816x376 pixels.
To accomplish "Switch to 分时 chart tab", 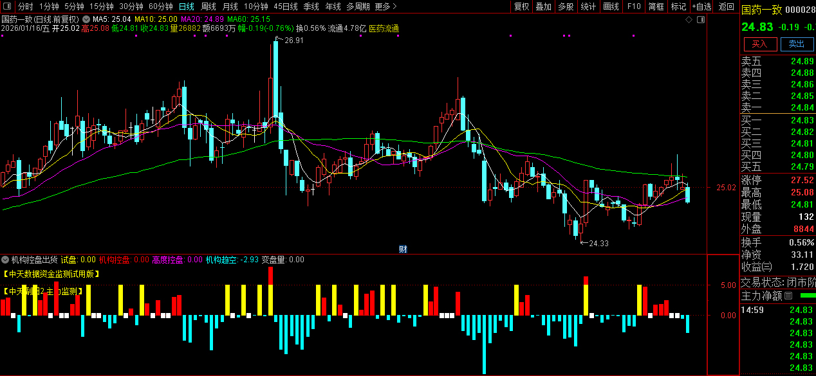I will 25,6.
